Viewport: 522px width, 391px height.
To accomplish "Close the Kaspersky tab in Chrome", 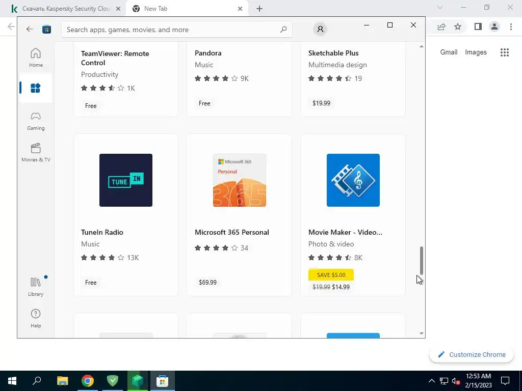I will tap(118, 9).
